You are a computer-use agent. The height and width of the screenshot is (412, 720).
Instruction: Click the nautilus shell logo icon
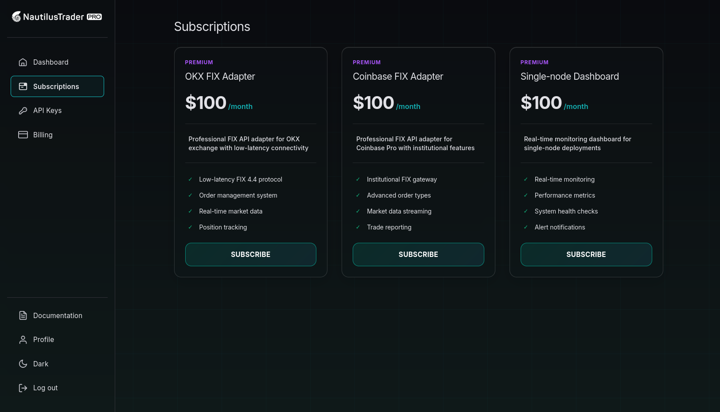pos(16,16)
